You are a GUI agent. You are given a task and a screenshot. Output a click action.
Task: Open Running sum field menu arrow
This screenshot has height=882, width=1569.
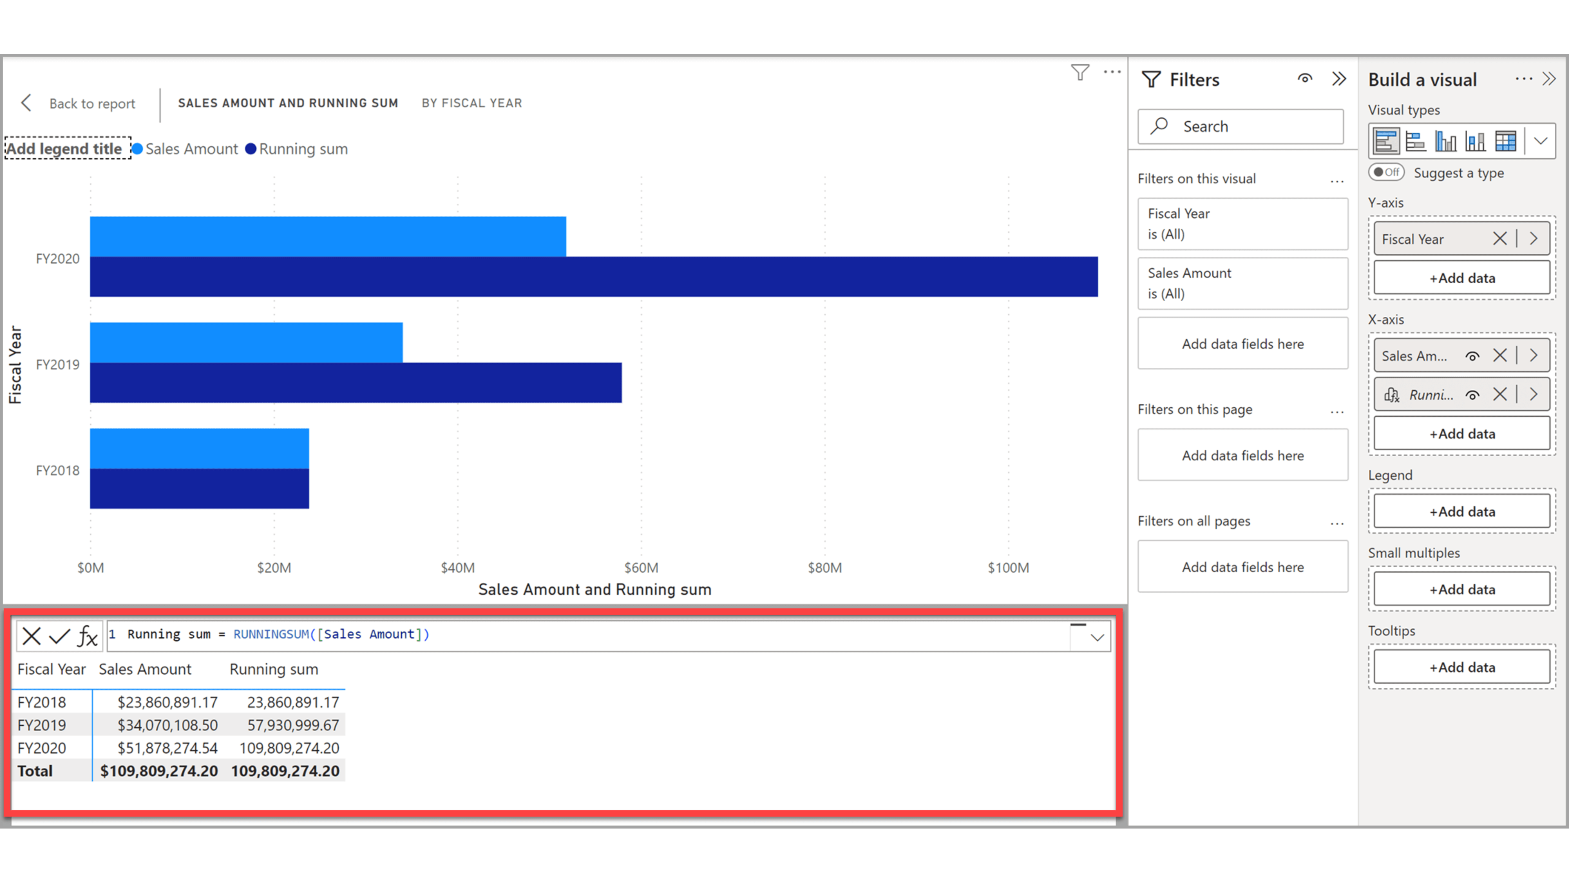[x=1534, y=394]
